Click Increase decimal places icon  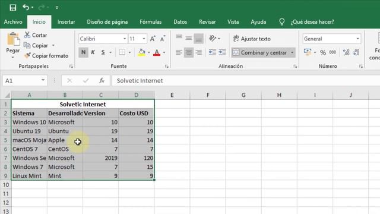pos(346,52)
